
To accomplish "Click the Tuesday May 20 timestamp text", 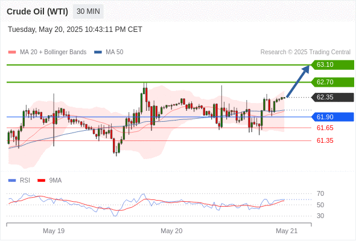I will point(75,30).
